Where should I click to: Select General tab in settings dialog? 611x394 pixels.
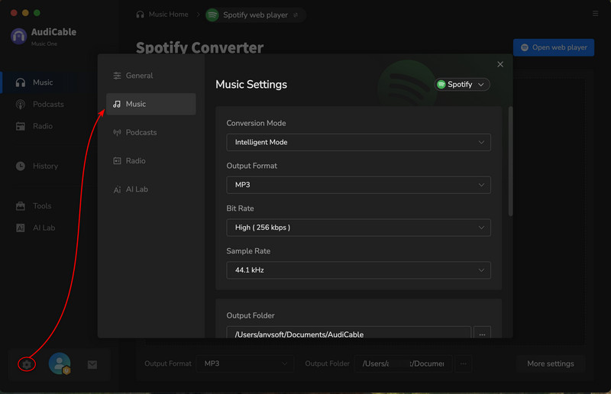[150, 76]
